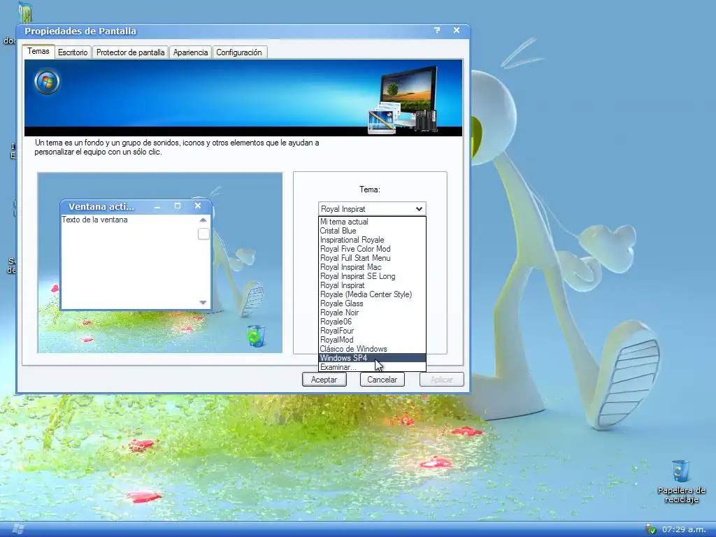Click Examinar... to browse themes
This screenshot has height=537, width=716.
(x=372, y=367)
